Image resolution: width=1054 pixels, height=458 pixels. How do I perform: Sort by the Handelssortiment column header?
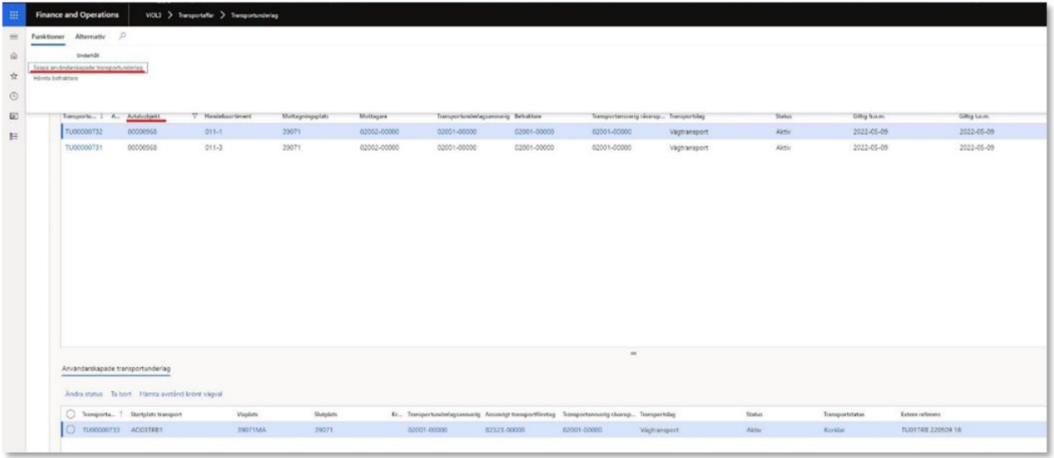point(228,116)
